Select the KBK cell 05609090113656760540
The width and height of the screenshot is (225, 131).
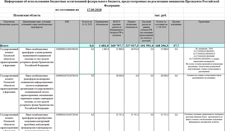coord(67,61)
